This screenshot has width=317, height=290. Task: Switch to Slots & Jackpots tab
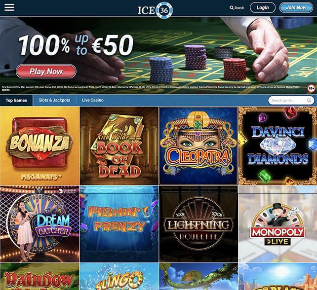(x=54, y=101)
